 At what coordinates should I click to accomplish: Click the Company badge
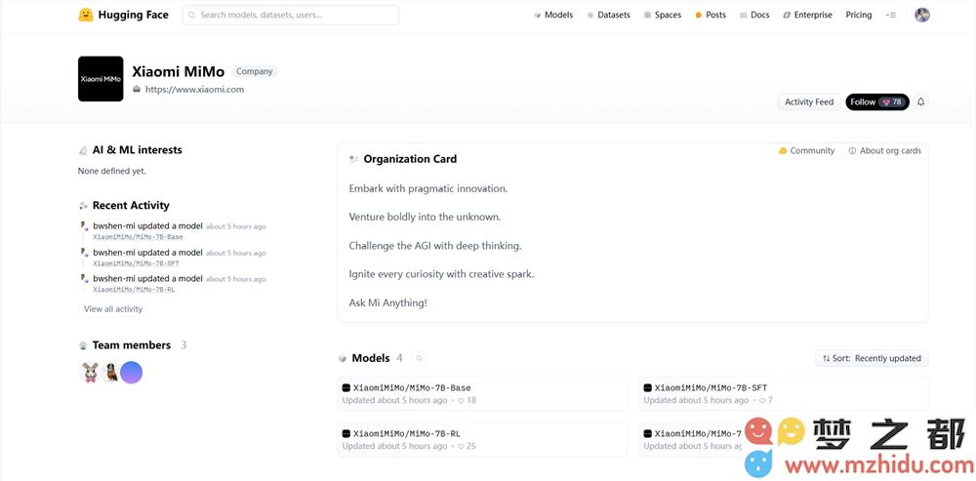pyautogui.click(x=255, y=71)
